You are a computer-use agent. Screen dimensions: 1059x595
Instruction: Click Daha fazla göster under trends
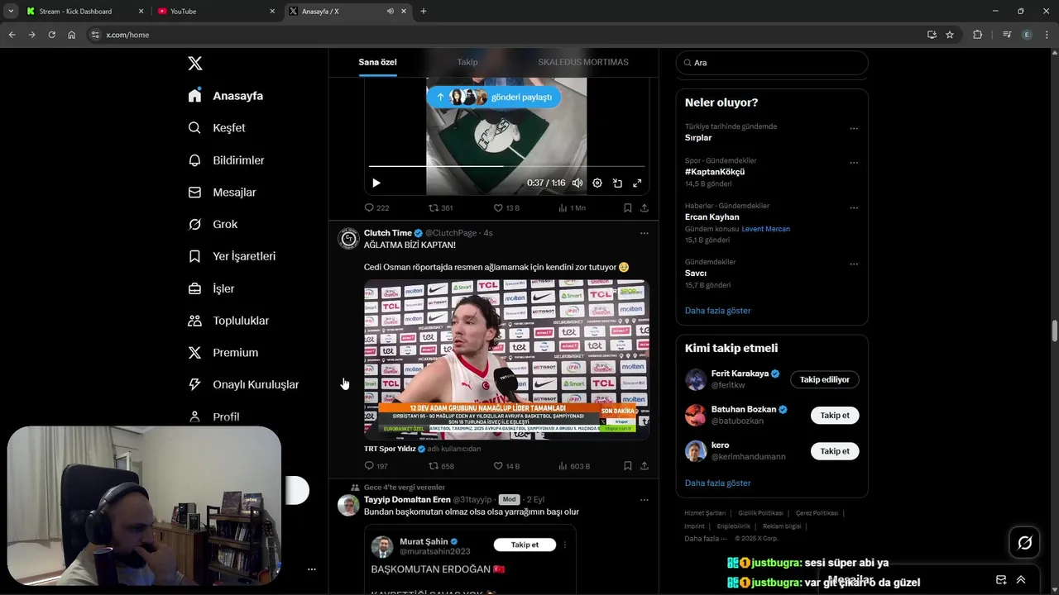717,311
